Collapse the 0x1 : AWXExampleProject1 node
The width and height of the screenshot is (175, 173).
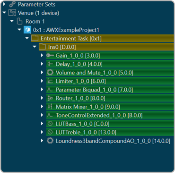(x=19, y=29)
